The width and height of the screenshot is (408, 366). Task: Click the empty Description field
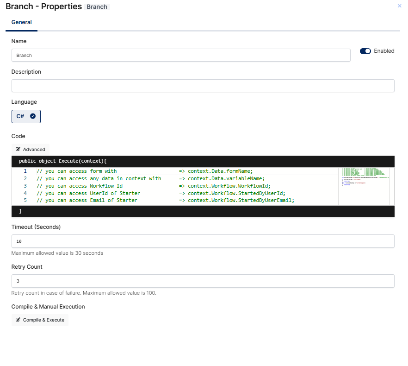203,86
